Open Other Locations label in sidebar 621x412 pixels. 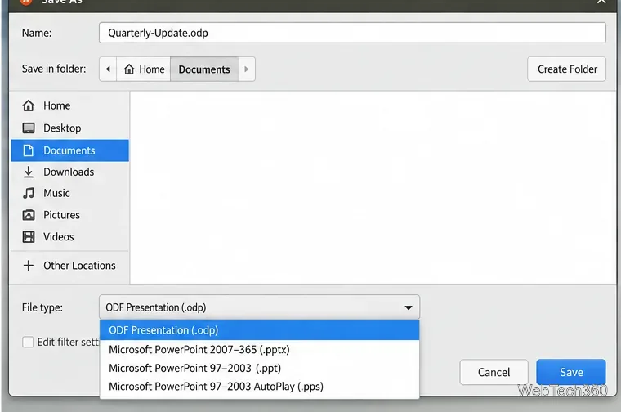[79, 266]
